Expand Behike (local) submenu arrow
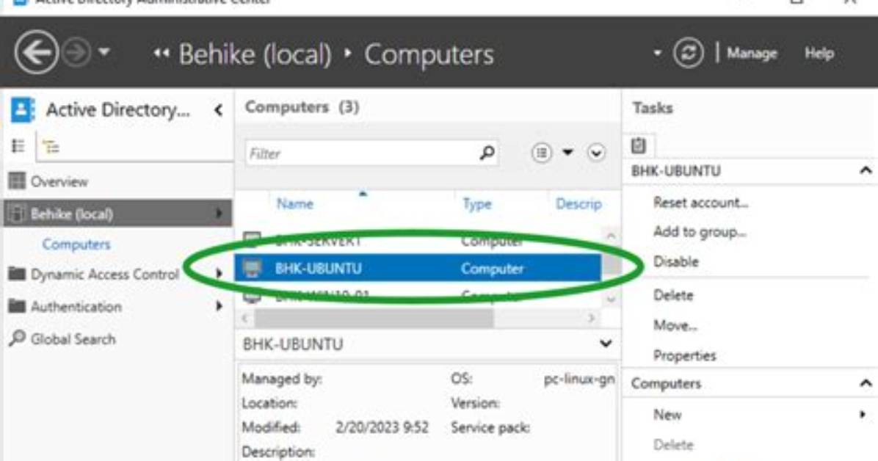Viewport: 878px width, 461px height. (x=219, y=214)
